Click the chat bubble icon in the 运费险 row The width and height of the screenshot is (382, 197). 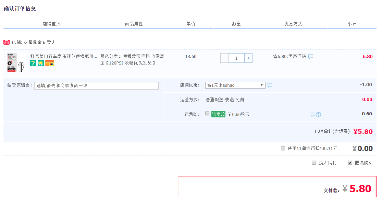(313, 115)
